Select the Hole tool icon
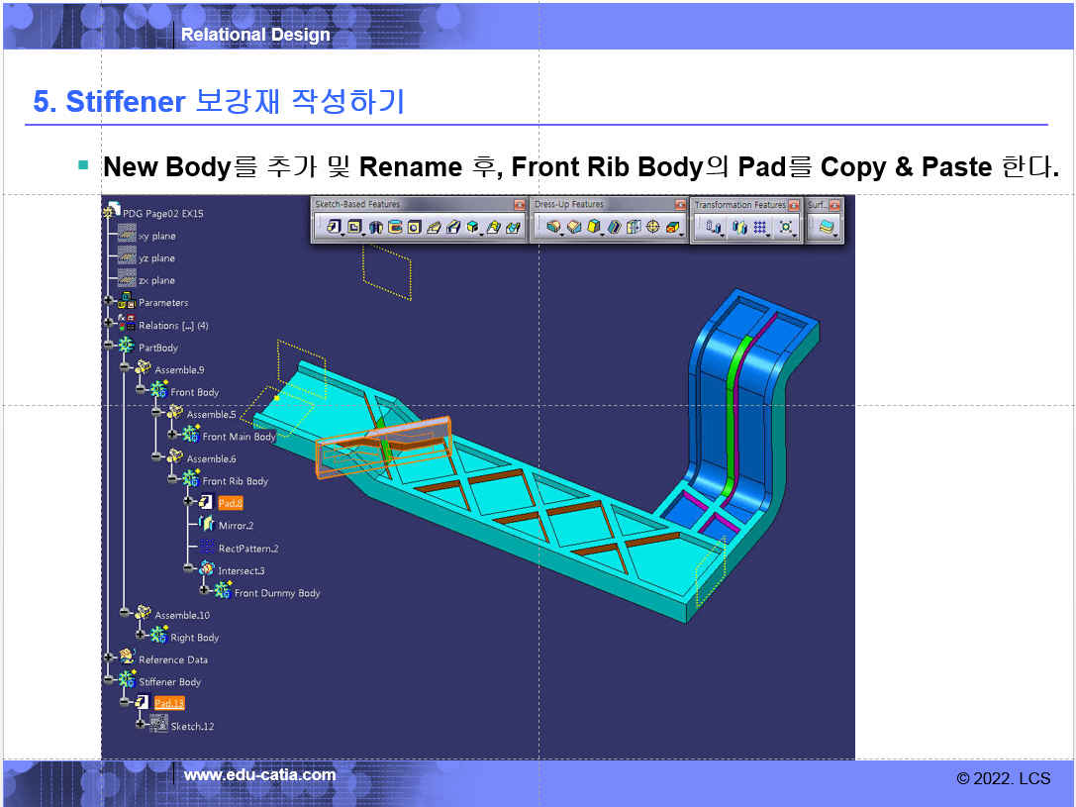 [415, 227]
